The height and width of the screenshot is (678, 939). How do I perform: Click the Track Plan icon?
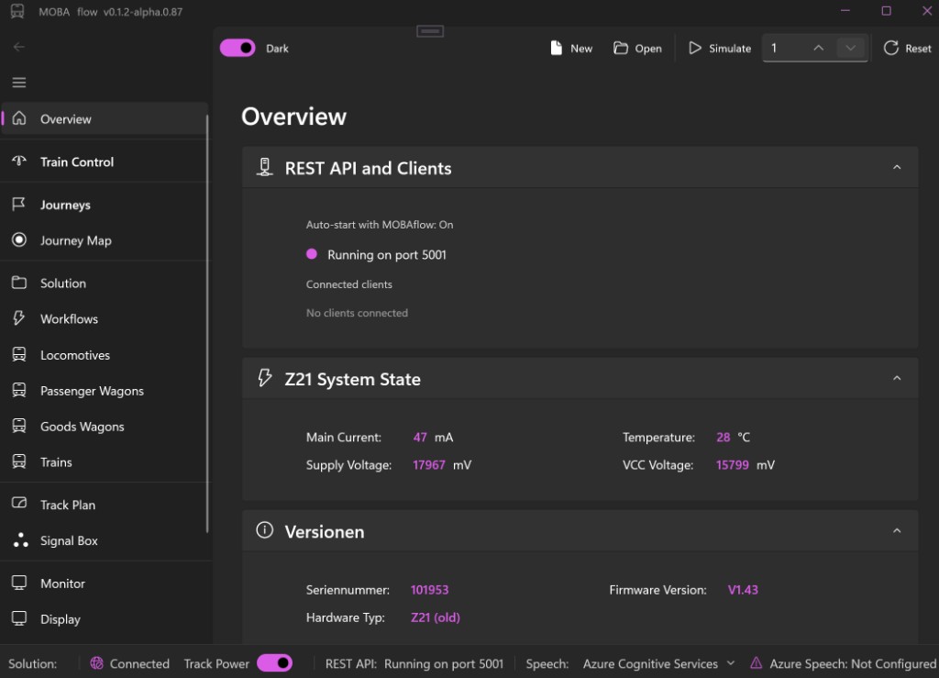(x=19, y=504)
